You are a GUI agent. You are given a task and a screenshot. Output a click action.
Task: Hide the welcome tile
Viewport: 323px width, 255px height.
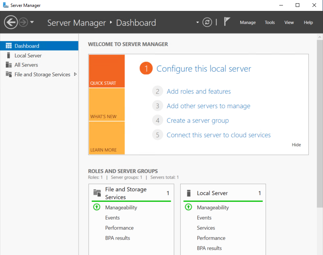[296, 145]
